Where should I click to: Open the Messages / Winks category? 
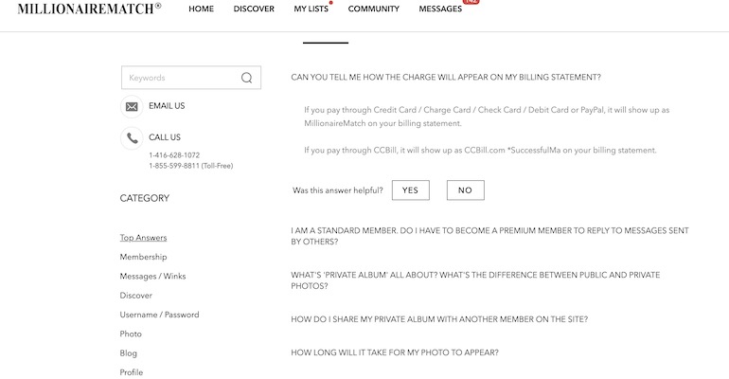point(152,276)
